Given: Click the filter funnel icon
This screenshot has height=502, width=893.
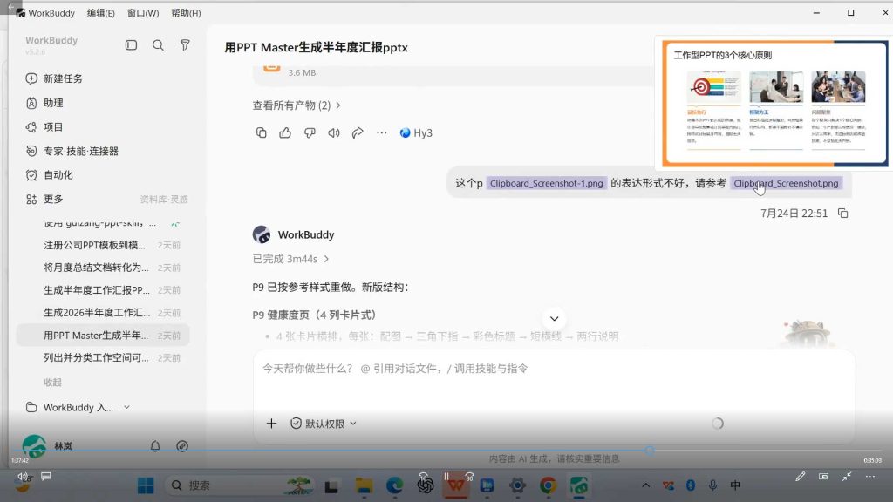Looking at the screenshot, I should (185, 45).
